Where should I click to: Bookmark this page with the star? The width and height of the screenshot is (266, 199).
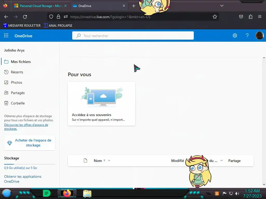pos(215,17)
